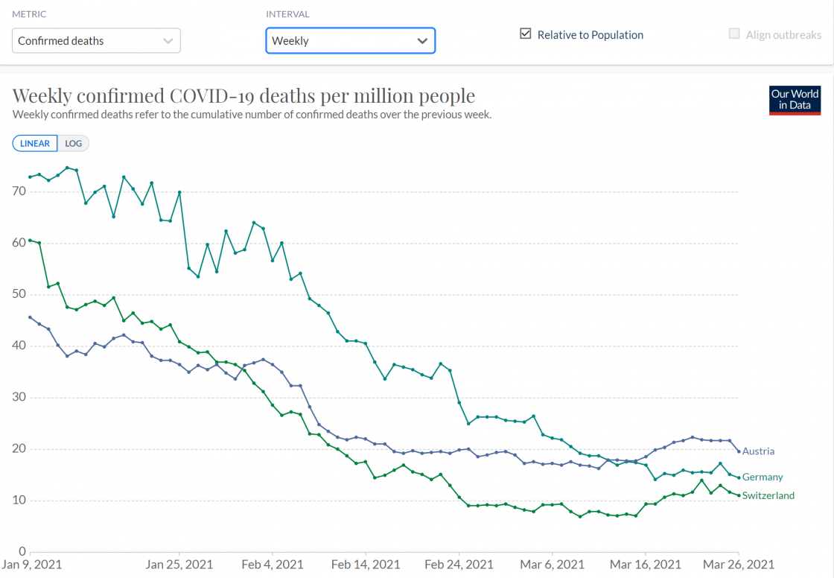The height and width of the screenshot is (578, 834).
Task: Click the Germany line label
Action: coord(763,477)
